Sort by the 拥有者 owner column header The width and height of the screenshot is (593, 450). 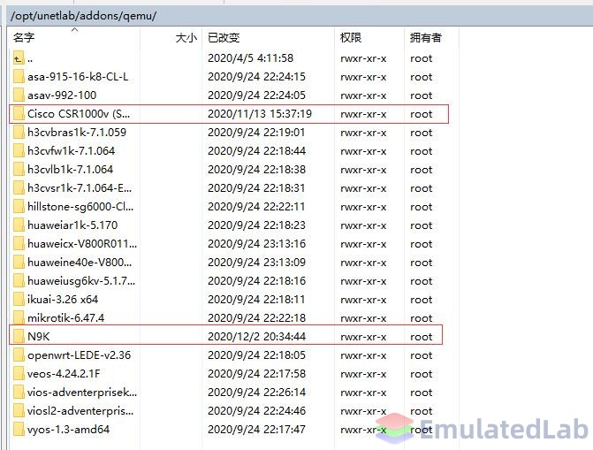click(x=425, y=38)
